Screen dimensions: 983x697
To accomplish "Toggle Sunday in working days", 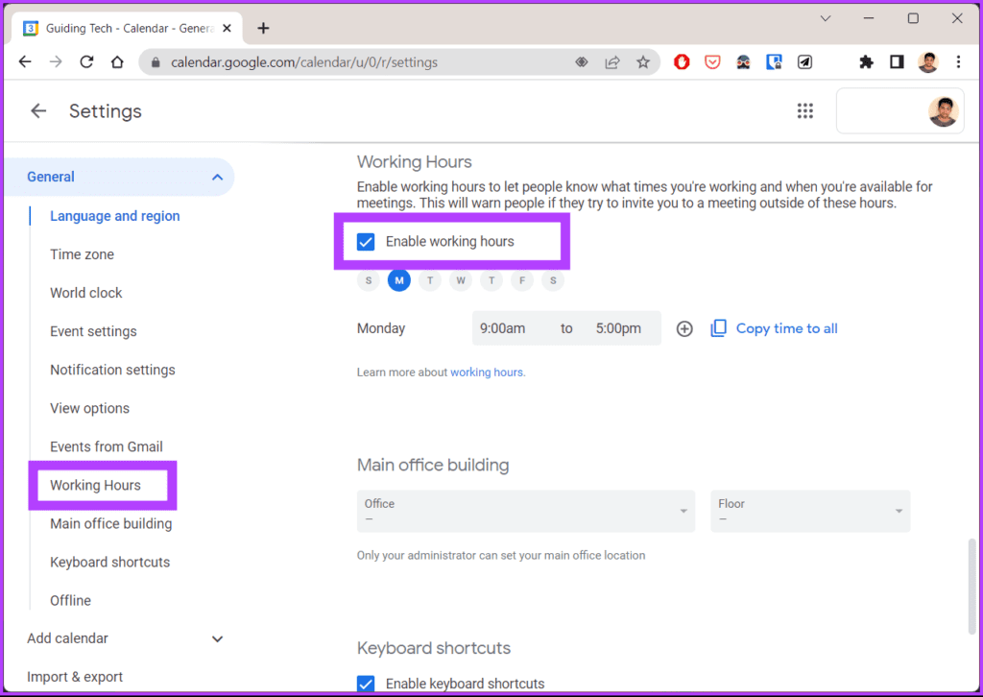I will (369, 280).
